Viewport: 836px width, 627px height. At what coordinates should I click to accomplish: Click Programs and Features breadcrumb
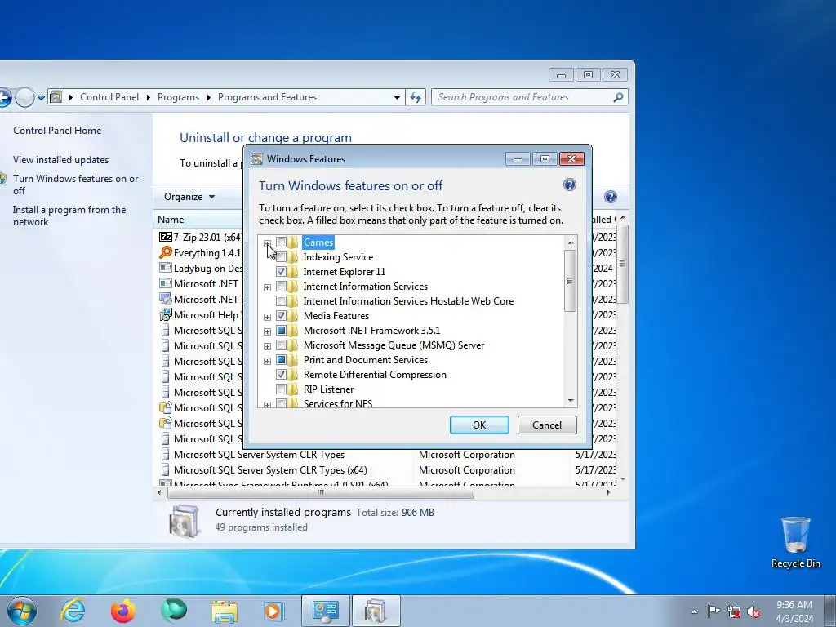pyautogui.click(x=267, y=97)
